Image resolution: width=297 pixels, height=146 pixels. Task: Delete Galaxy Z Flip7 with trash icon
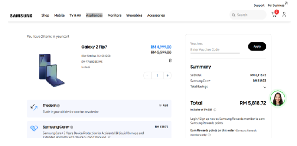coord(170,60)
